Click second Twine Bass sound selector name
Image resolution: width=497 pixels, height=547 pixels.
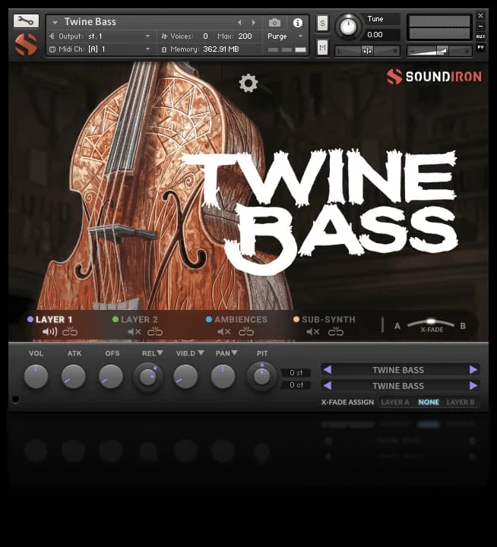point(398,386)
